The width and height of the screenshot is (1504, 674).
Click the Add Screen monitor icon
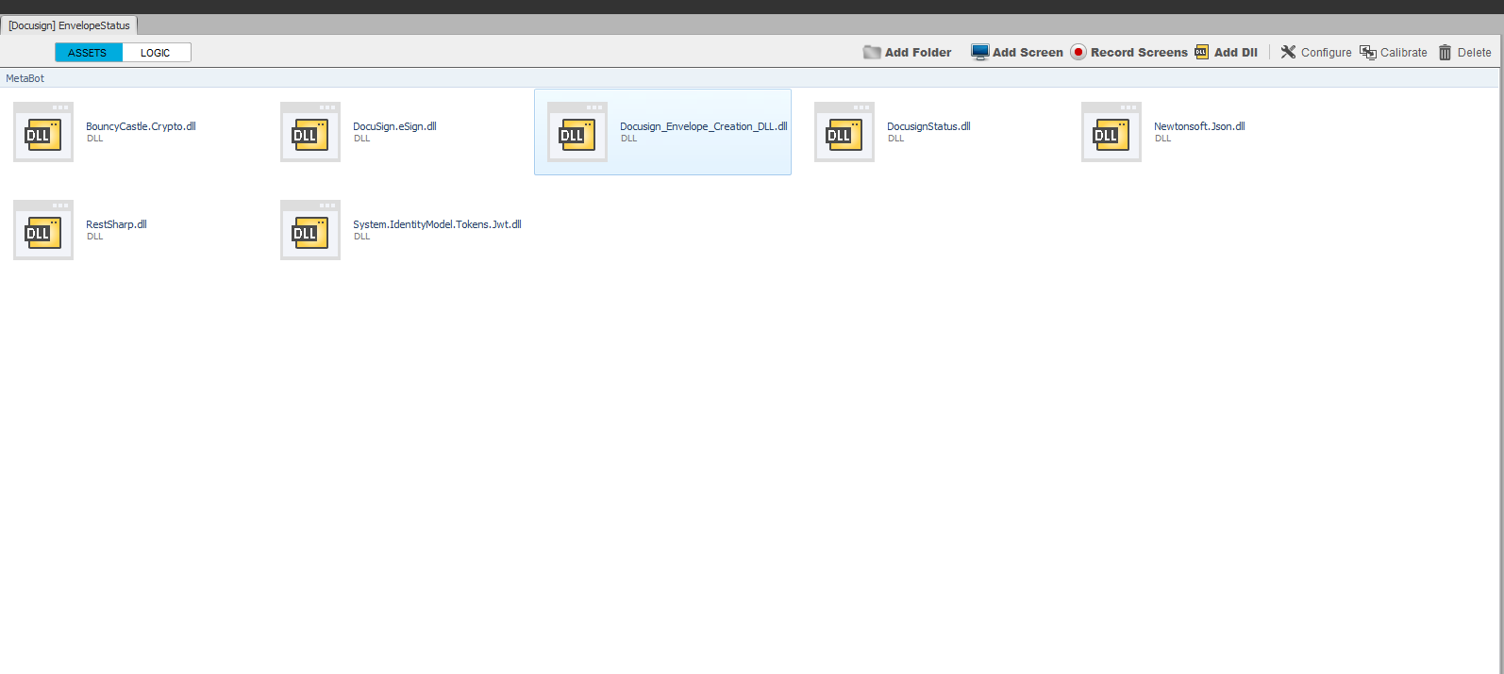pos(980,52)
